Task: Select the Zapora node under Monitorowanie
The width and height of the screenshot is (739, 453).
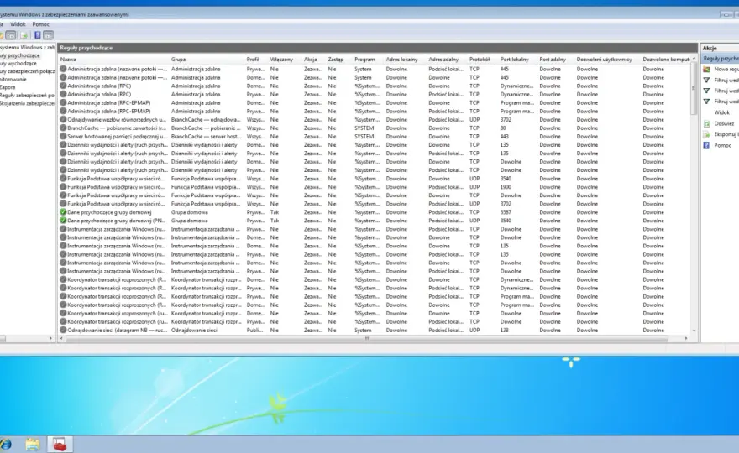Action: tap(8, 87)
